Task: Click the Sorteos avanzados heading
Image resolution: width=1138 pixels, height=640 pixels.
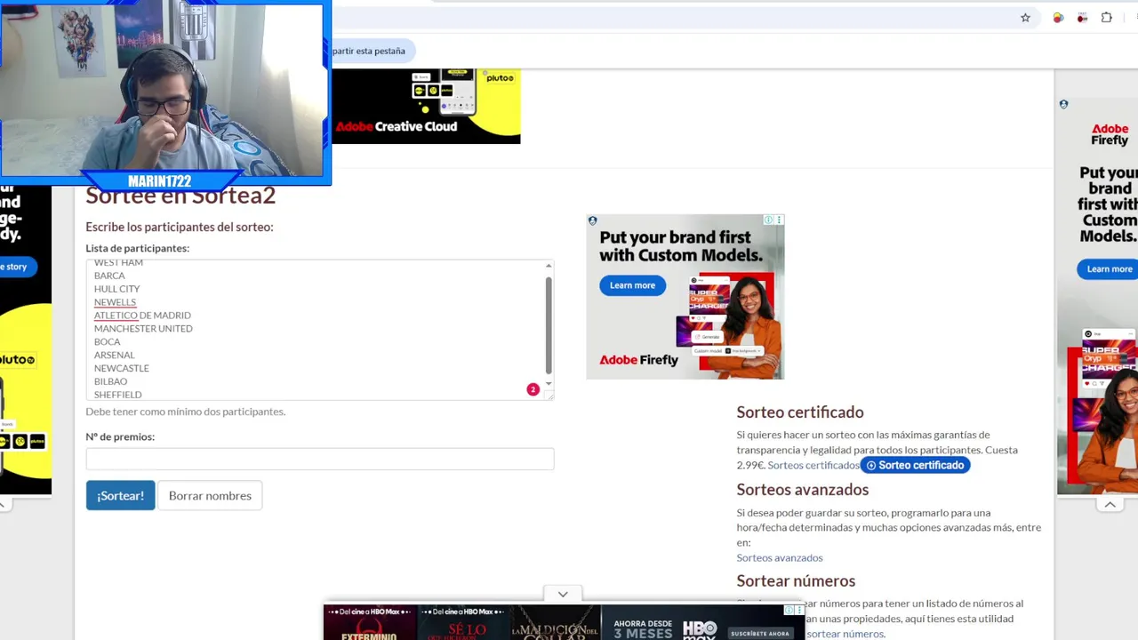Action: coord(802,489)
